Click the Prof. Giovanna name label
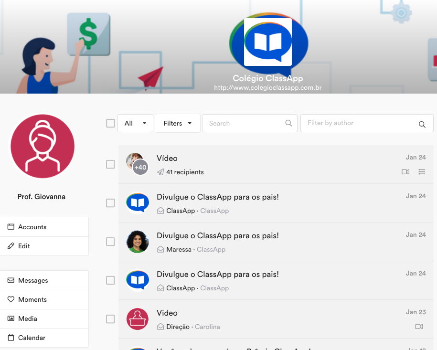The height and width of the screenshot is (350, 437). [x=42, y=197]
